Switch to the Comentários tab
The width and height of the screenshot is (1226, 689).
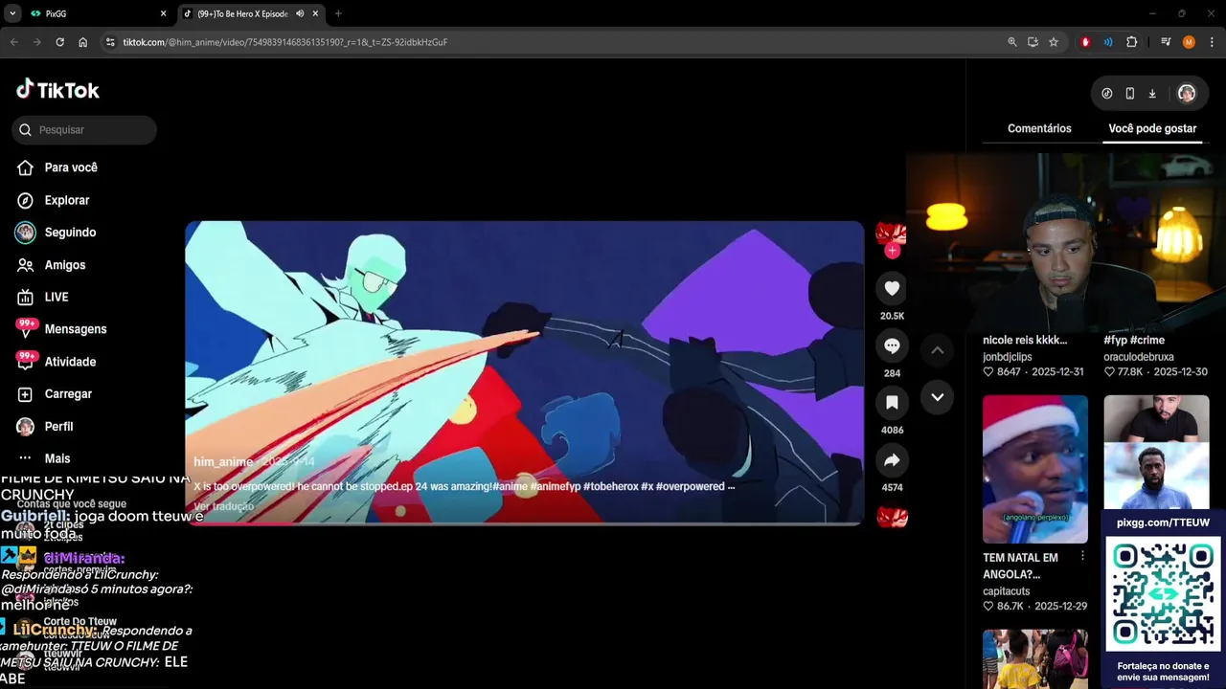pos(1039,128)
